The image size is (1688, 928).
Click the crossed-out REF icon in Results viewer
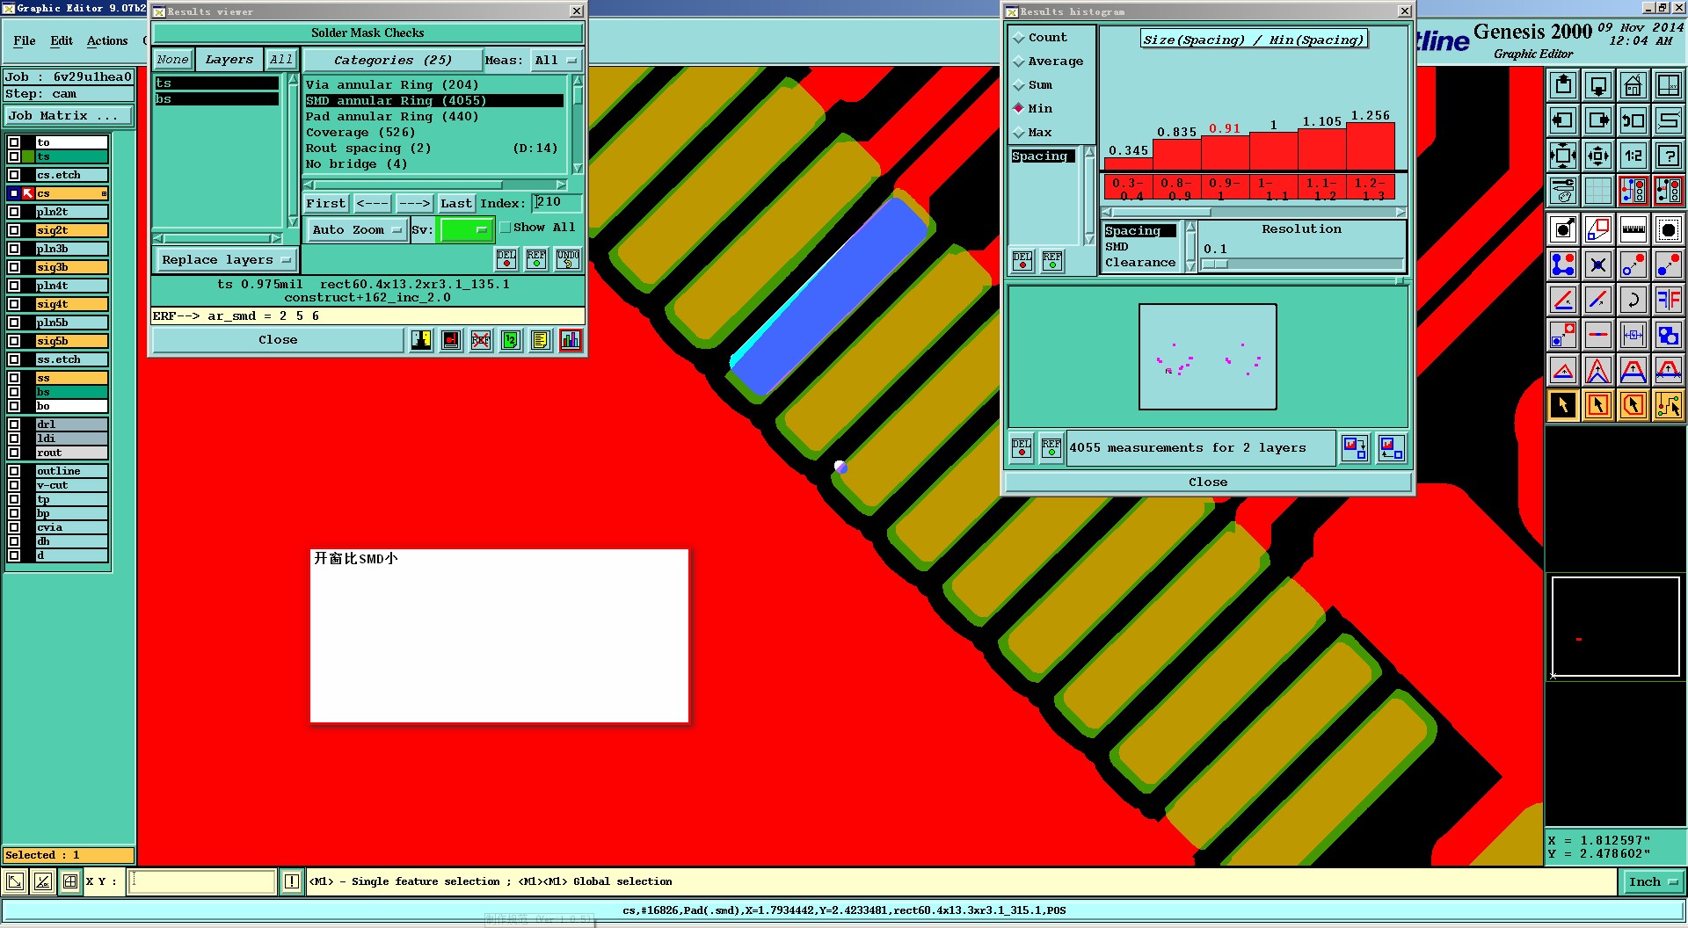481,340
